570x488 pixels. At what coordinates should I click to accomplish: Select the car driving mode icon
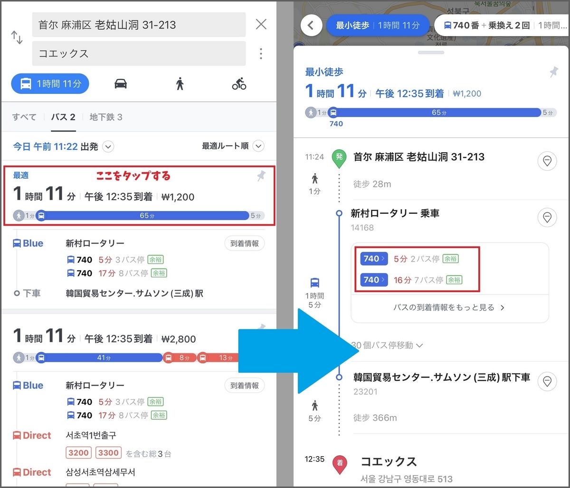121,84
